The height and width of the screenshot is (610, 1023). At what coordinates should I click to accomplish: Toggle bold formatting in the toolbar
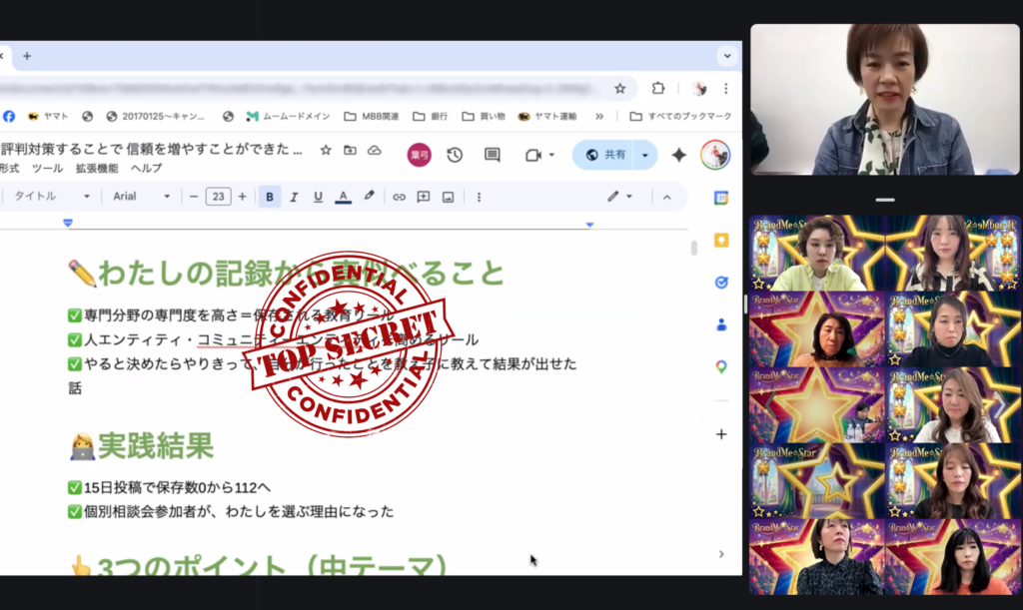tap(269, 197)
